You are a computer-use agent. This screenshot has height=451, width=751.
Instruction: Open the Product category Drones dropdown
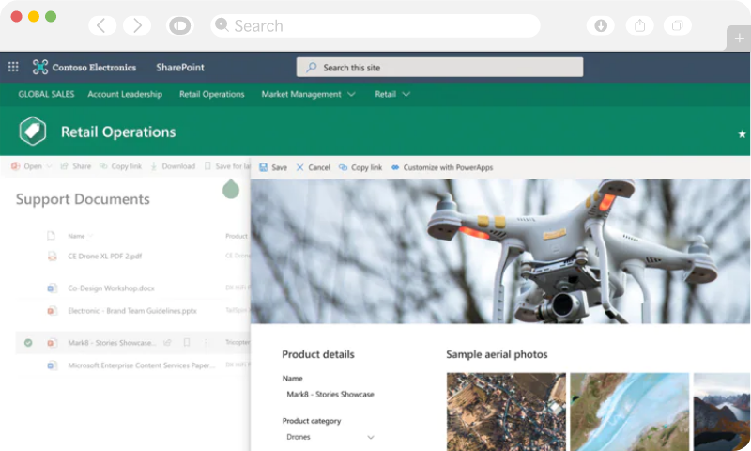[x=370, y=437]
